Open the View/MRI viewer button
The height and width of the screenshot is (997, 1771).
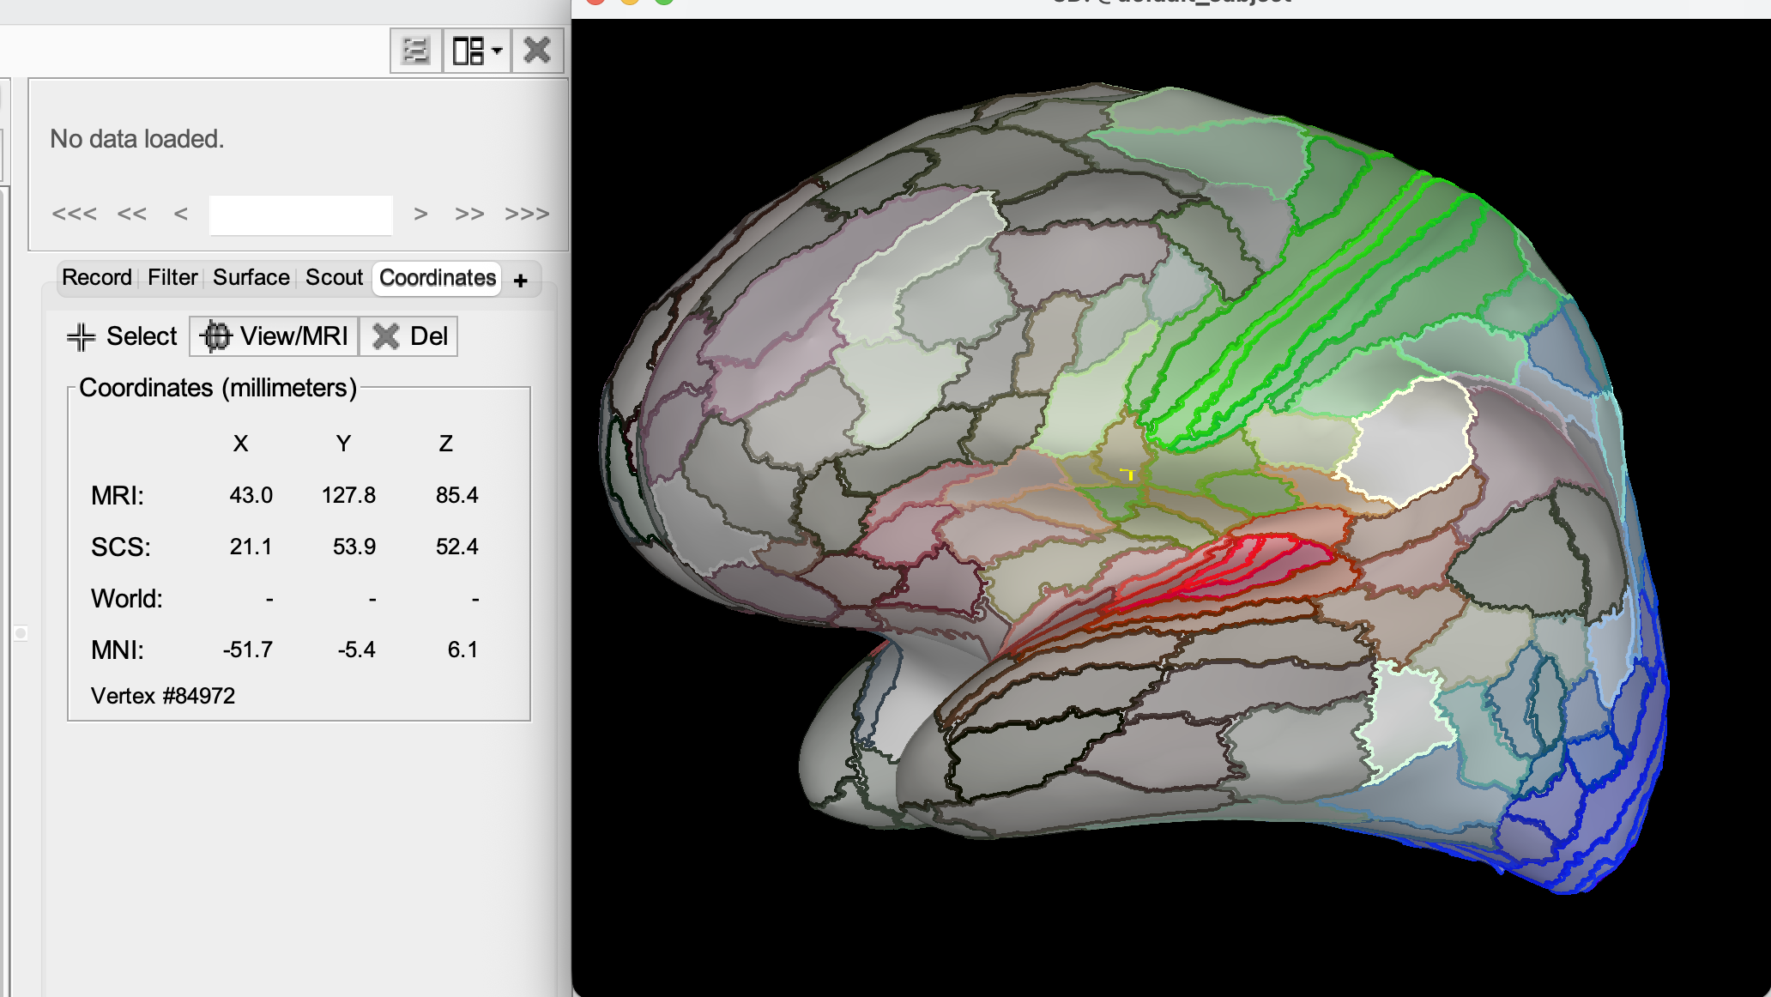(274, 336)
